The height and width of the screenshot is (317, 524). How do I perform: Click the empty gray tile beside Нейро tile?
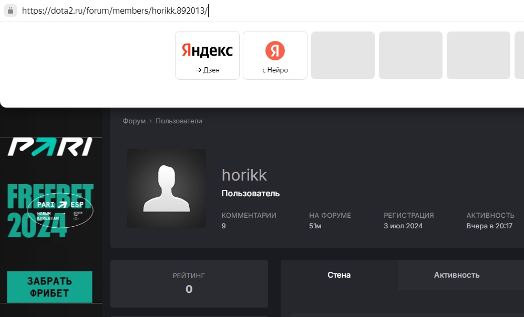tap(343, 55)
